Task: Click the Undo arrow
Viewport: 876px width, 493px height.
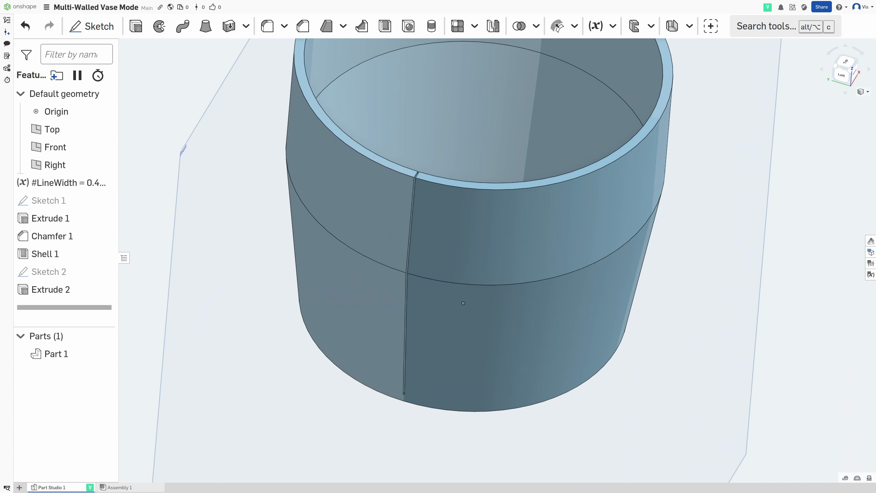Action: [25, 26]
